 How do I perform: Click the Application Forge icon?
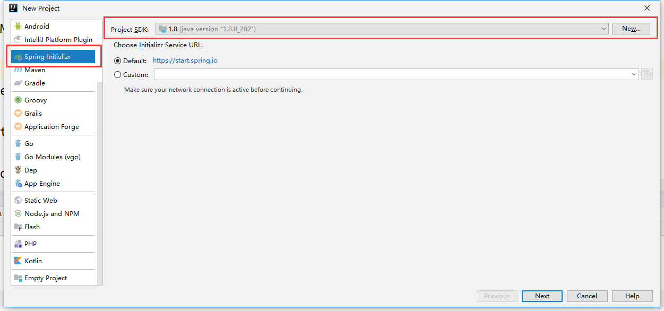pyautogui.click(x=18, y=126)
